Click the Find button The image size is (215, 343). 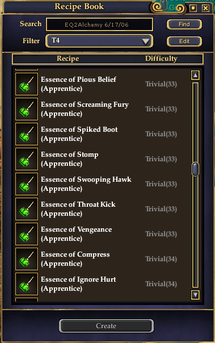pyautogui.click(x=184, y=24)
